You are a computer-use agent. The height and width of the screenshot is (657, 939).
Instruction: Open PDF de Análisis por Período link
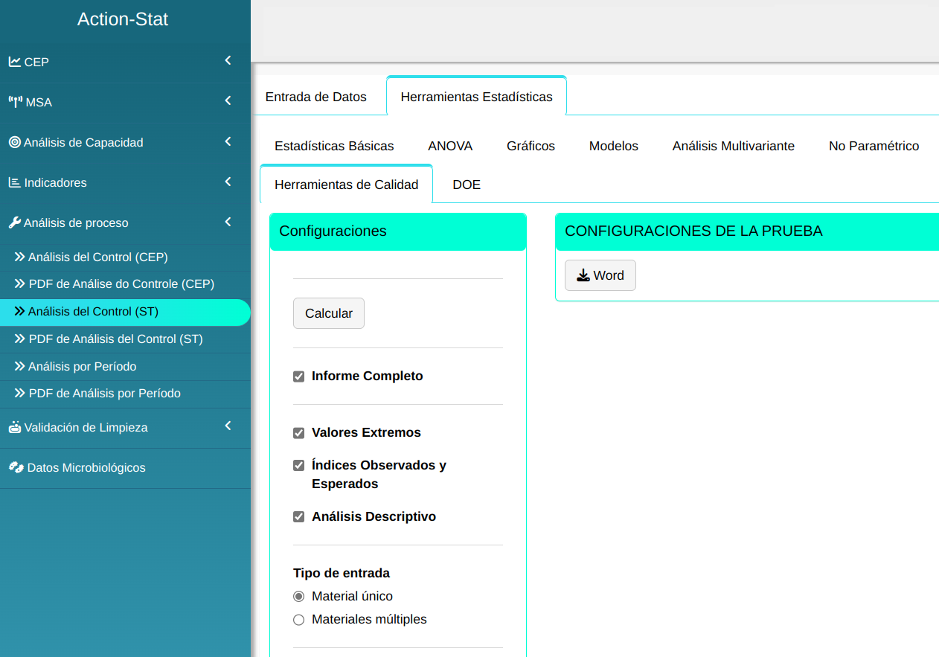click(104, 394)
